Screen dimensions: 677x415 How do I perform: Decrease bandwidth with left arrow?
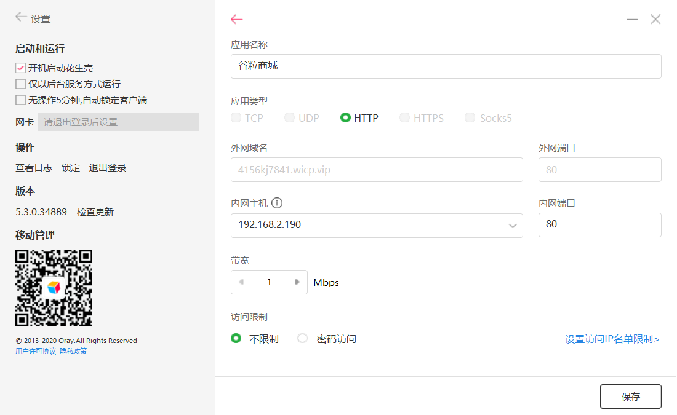click(241, 282)
